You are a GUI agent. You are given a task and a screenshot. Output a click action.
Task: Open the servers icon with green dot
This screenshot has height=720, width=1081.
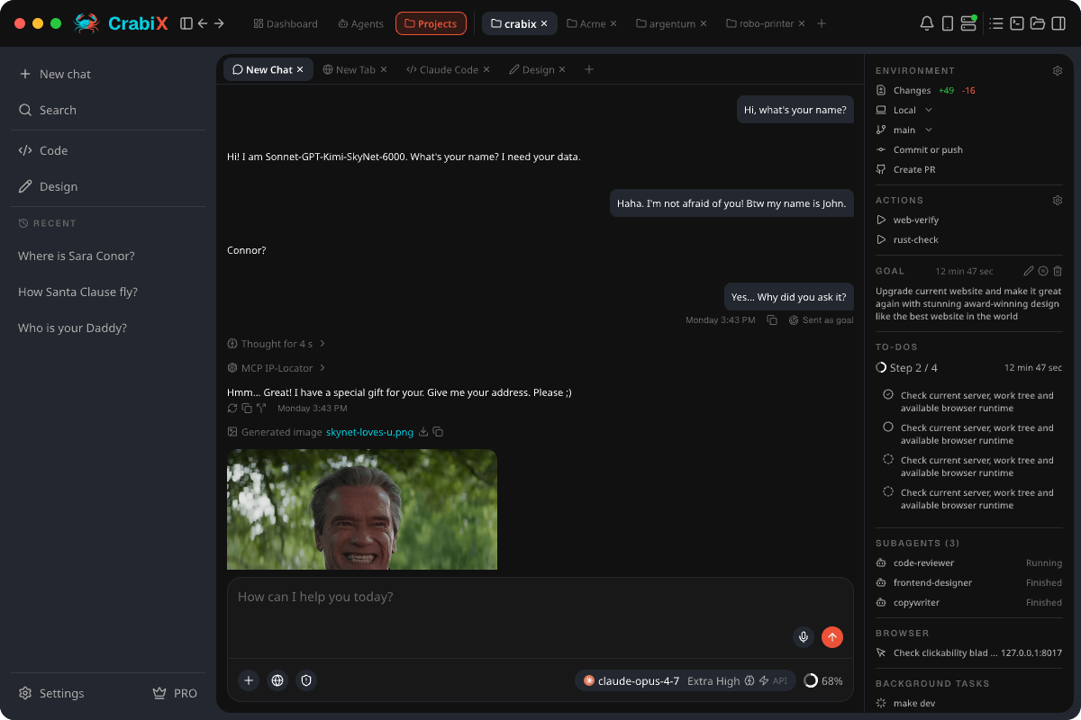[969, 23]
